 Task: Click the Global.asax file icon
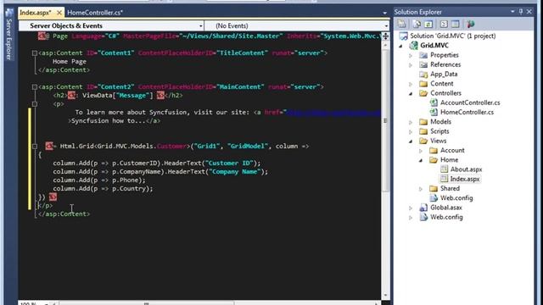423,208
